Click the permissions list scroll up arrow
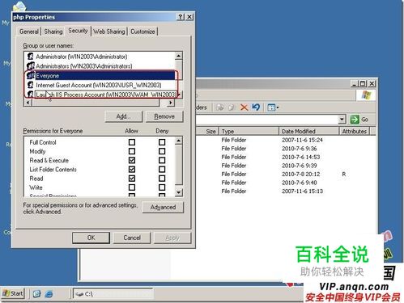This screenshot has height=303, width=404. (179, 141)
